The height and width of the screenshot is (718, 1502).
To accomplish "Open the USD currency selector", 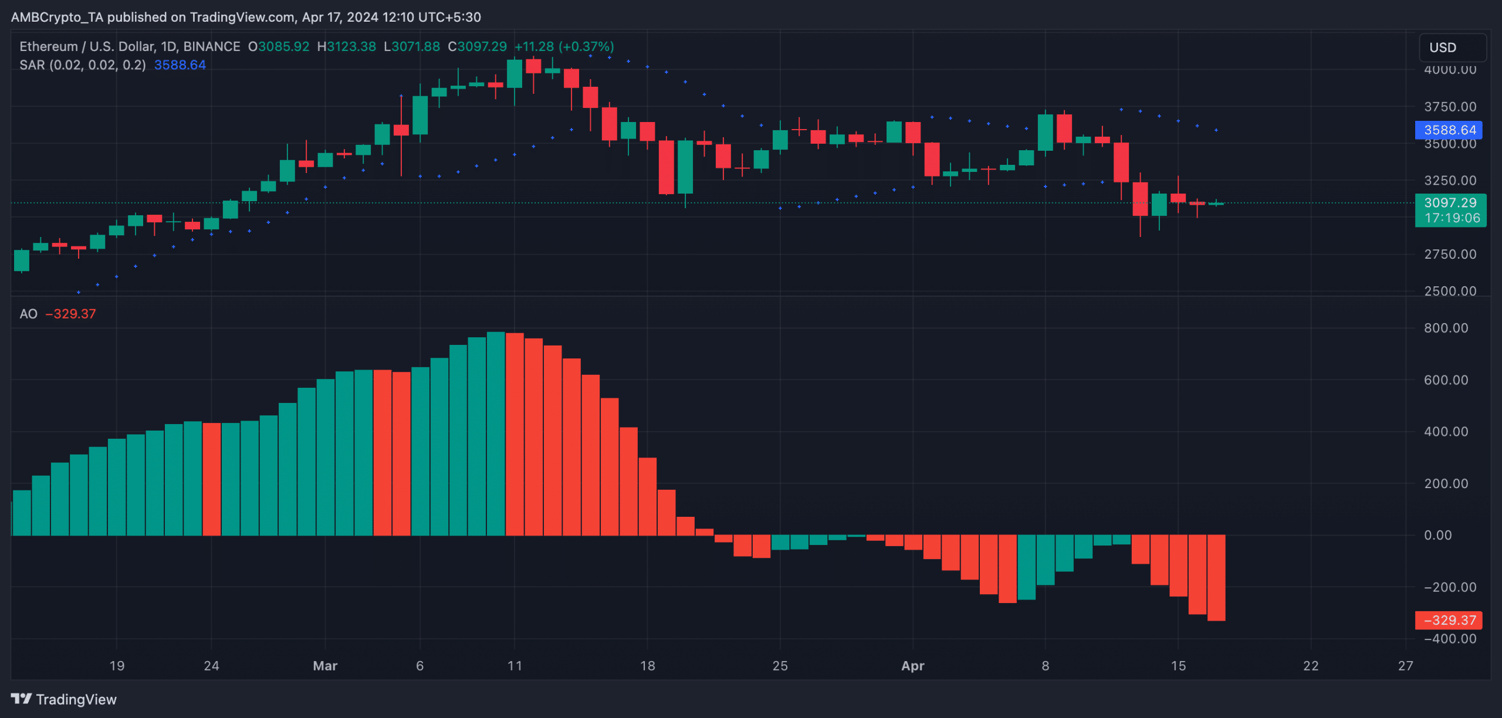I will coord(1452,48).
